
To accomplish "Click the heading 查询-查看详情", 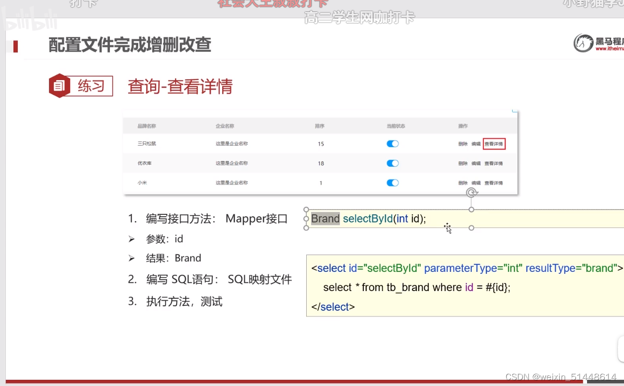I will click(x=180, y=86).
